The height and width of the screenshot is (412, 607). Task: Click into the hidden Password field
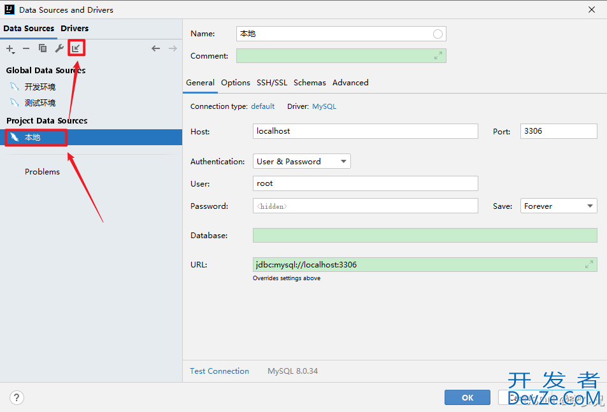point(366,206)
